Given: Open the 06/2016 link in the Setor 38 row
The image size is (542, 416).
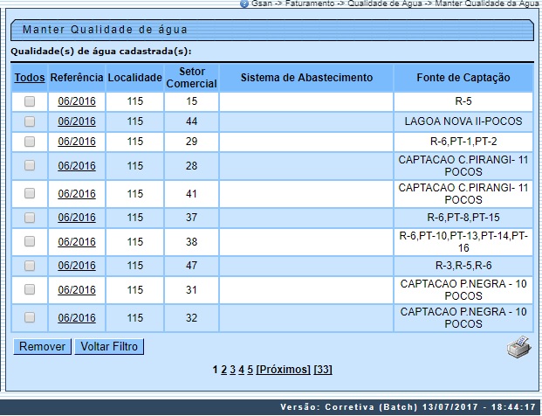Looking at the screenshot, I should tap(77, 241).
